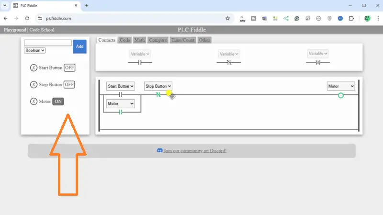The width and height of the screenshot is (383, 215).
Task: Open the tab search dropdown arrow
Action: pyautogui.click(x=5, y=5)
